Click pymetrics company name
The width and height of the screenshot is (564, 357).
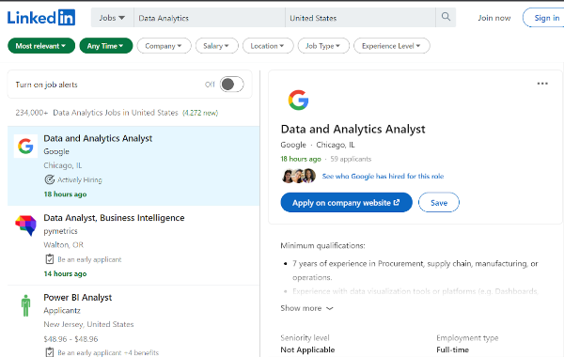(x=60, y=231)
